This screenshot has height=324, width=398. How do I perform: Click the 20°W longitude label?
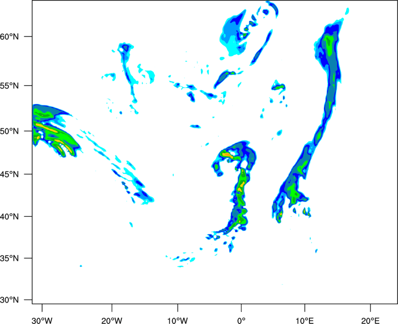point(112,321)
